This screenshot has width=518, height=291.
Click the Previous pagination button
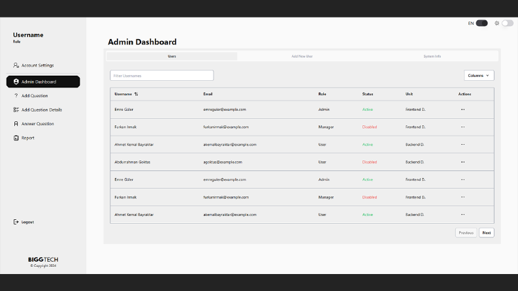[466, 232]
